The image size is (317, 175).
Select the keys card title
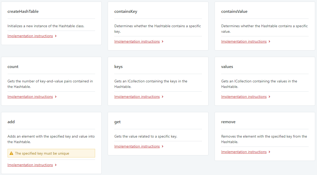(x=118, y=66)
